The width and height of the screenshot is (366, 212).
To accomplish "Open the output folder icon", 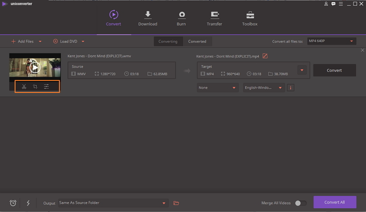I will tap(176, 203).
